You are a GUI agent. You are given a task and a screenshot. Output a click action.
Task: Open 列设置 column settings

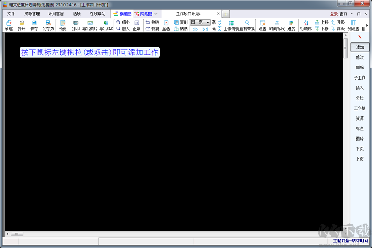(353, 26)
